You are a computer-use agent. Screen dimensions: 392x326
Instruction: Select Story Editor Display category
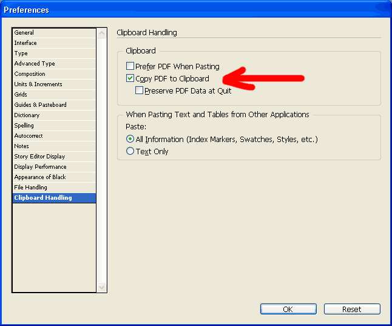click(54, 157)
